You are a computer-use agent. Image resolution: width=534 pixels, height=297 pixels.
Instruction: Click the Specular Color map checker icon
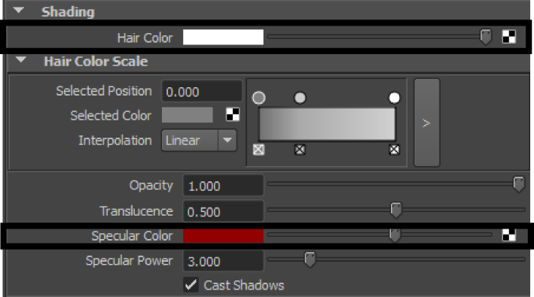pyautogui.click(x=509, y=235)
